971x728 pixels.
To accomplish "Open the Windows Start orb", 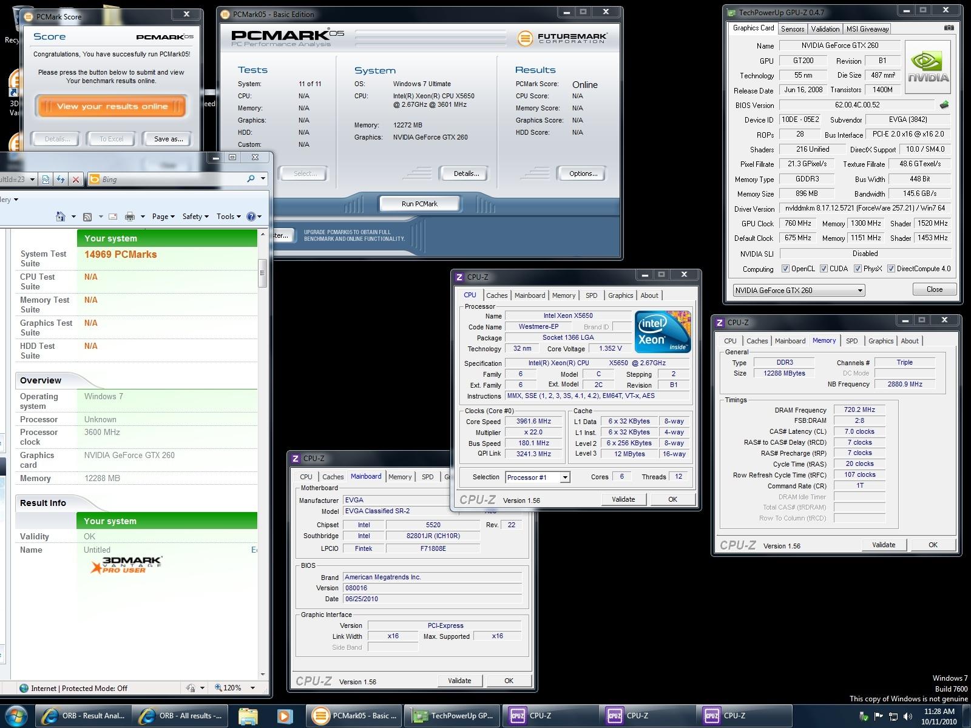I will [x=16, y=715].
